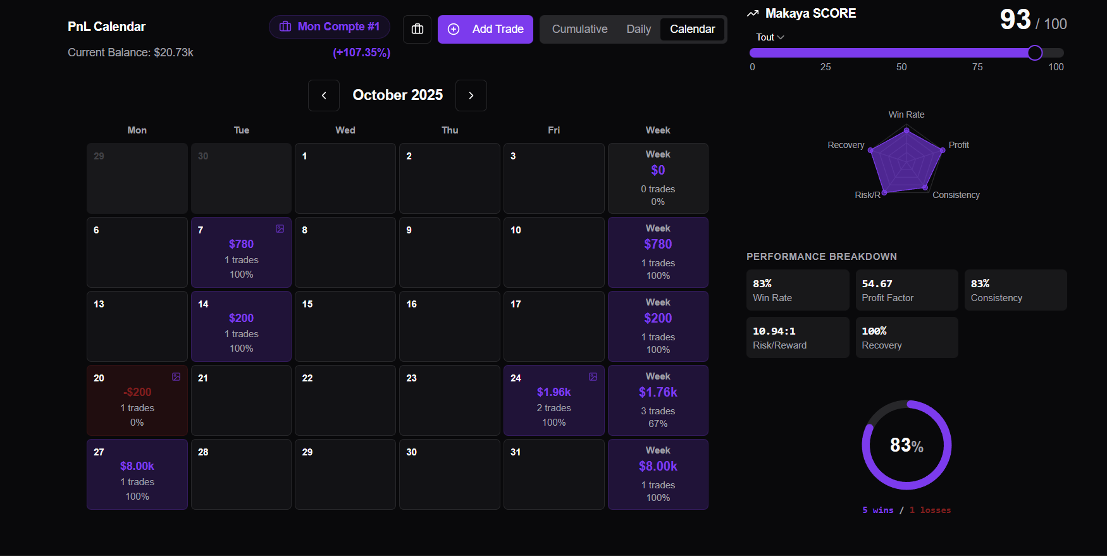Go to the next month
Viewport: 1107px width, 556px height.
click(x=471, y=96)
